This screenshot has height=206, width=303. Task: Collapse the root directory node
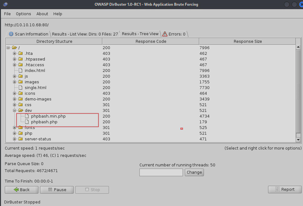coord(8,48)
